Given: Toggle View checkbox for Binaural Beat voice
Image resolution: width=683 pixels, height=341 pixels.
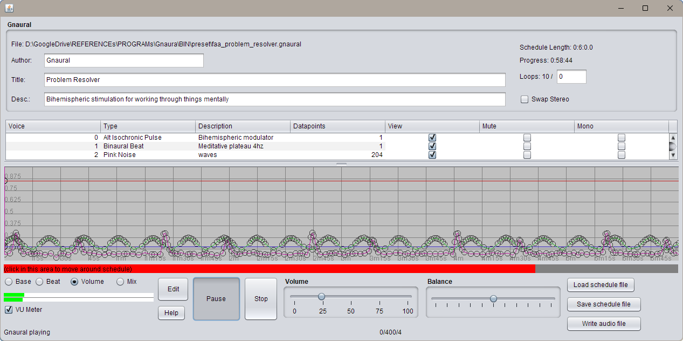Looking at the screenshot, I should click(x=432, y=146).
